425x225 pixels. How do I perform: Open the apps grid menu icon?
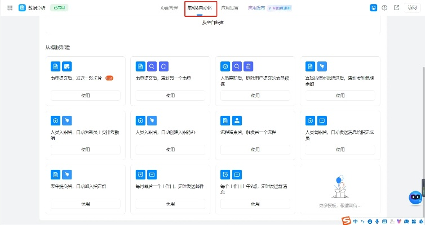(10, 8)
